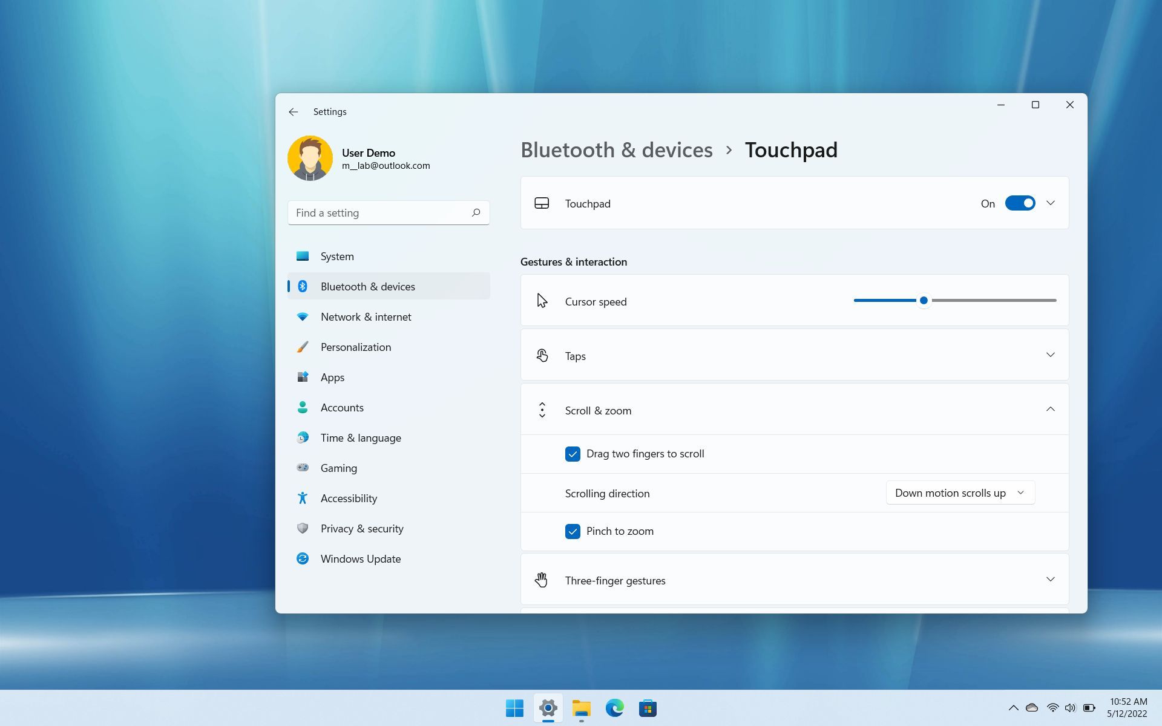Select System menu item
The height and width of the screenshot is (726, 1162).
coord(337,256)
